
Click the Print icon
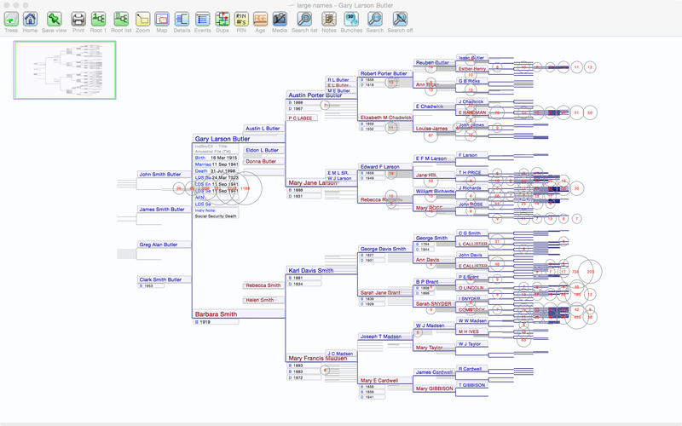tap(78, 19)
